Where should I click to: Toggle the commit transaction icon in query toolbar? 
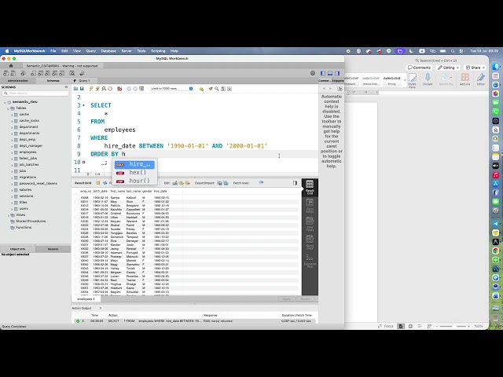point(129,89)
